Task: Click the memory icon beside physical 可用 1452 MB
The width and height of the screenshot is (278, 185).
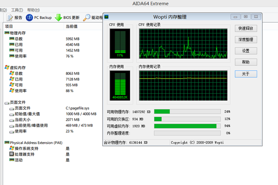Action: [12, 50]
